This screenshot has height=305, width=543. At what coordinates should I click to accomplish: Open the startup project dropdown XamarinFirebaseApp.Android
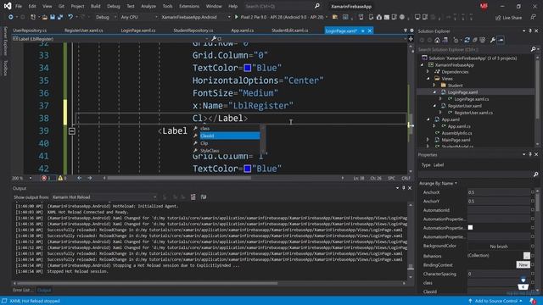tap(195, 17)
